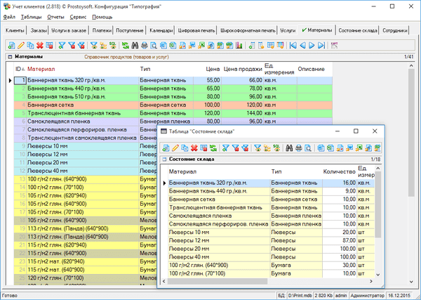Click Количество column header in Состояние склада window

click(x=340, y=171)
